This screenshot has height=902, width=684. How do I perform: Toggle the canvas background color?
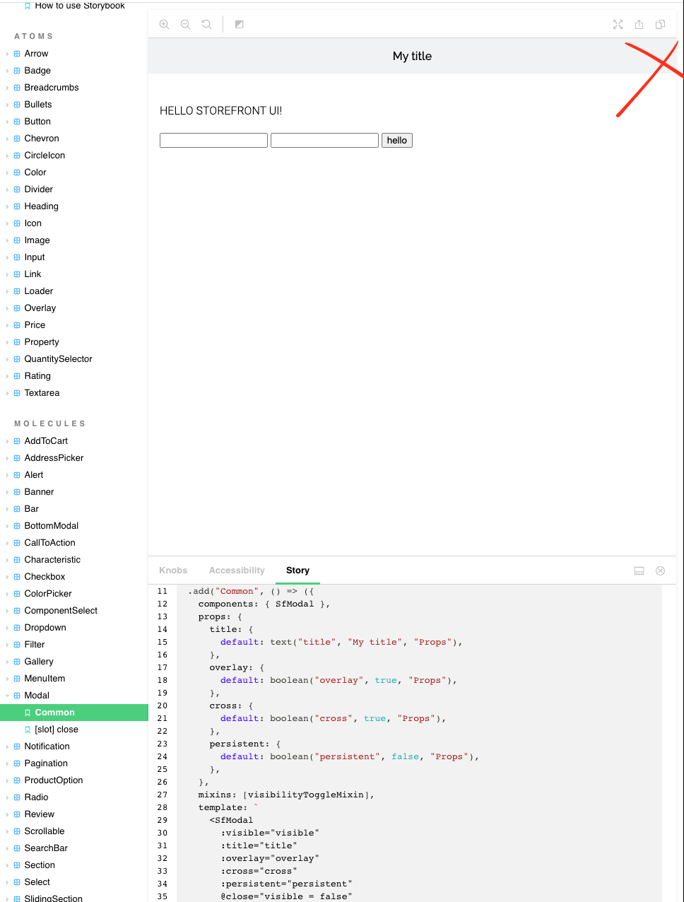pyautogui.click(x=239, y=24)
